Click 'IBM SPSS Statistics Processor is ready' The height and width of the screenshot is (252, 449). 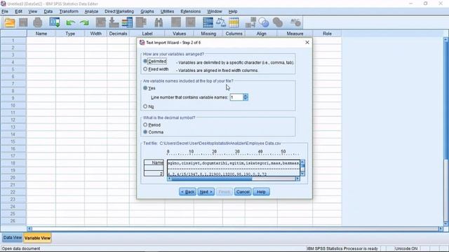coord(342,248)
